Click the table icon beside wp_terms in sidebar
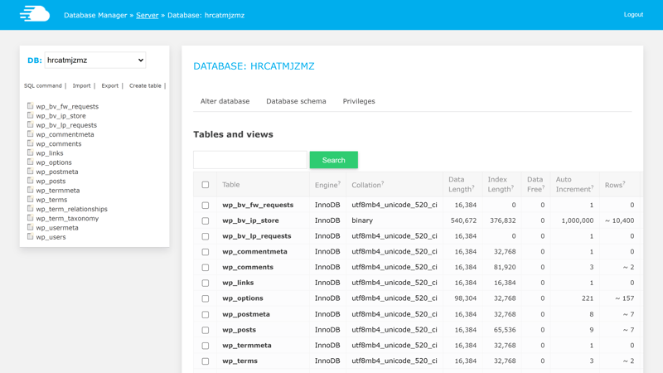The height and width of the screenshot is (373, 663). [x=30, y=200]
